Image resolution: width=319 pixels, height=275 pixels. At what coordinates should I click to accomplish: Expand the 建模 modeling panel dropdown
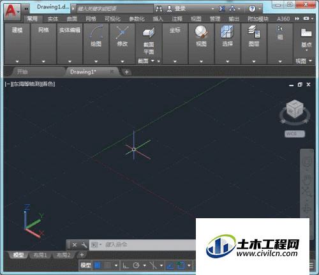(x=17, y=61)
